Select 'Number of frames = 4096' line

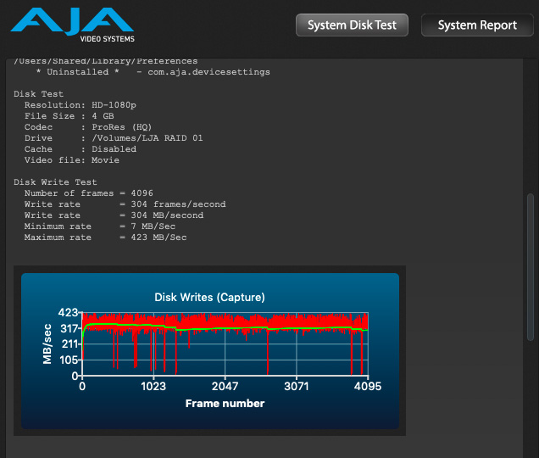89,193
